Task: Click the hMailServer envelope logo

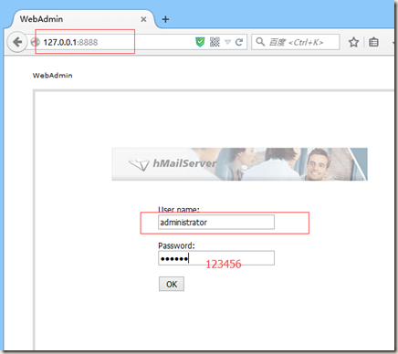Action: coord(139,165)
